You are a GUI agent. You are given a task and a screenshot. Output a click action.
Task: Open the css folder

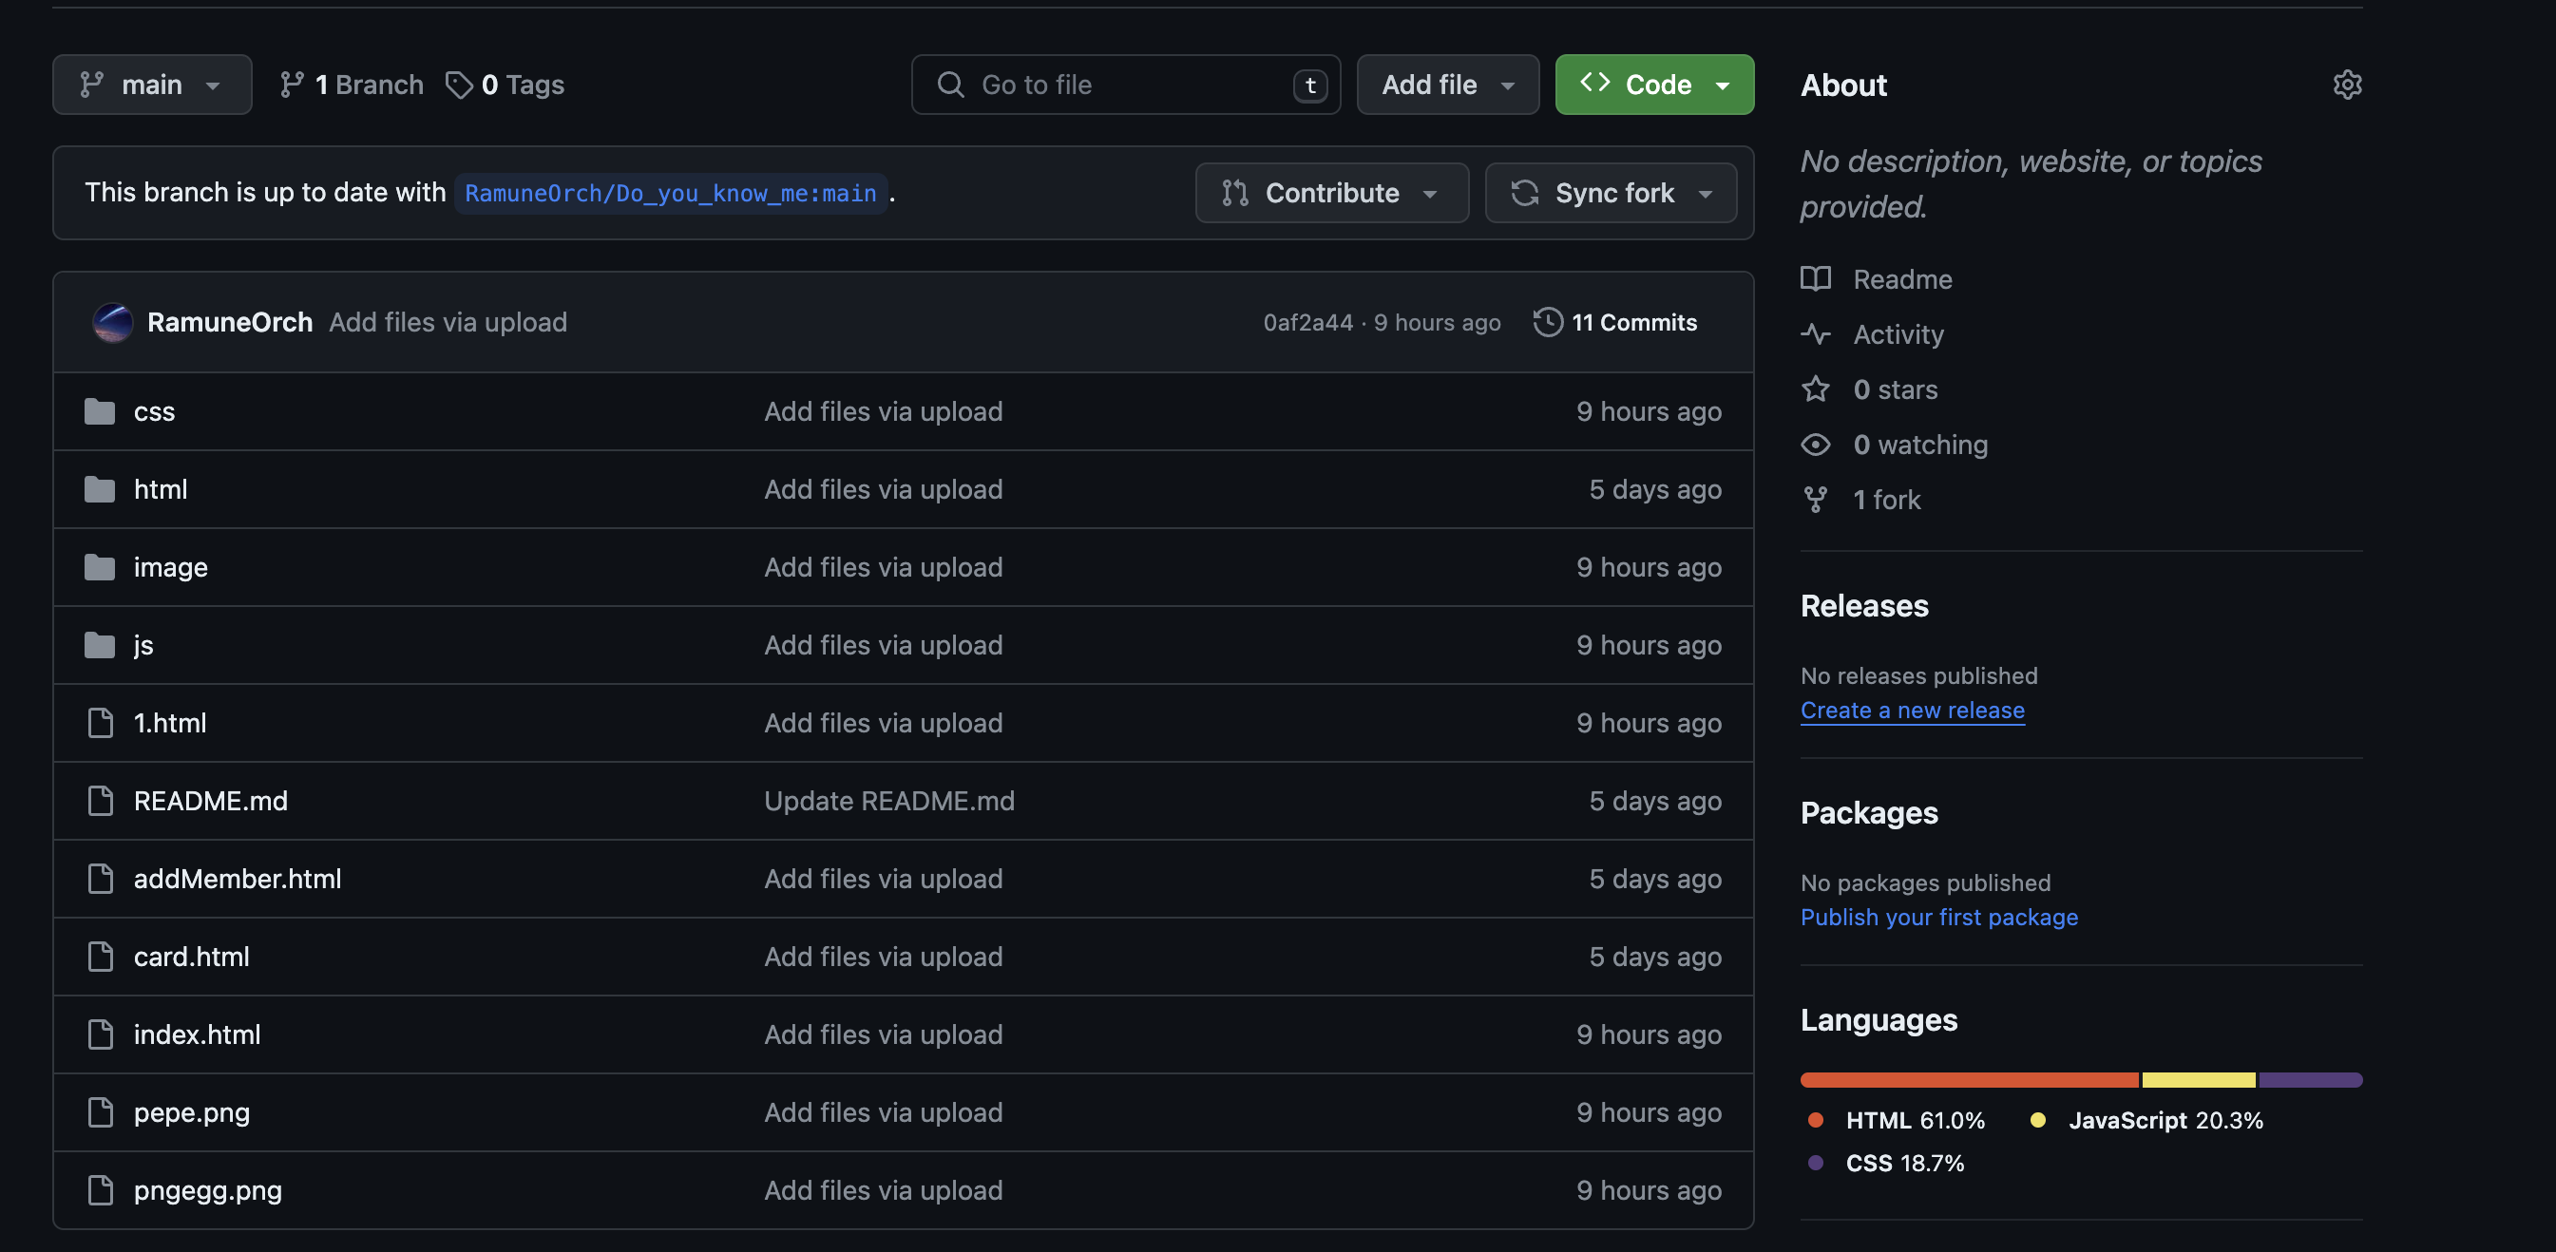click(x=154, y=411)
